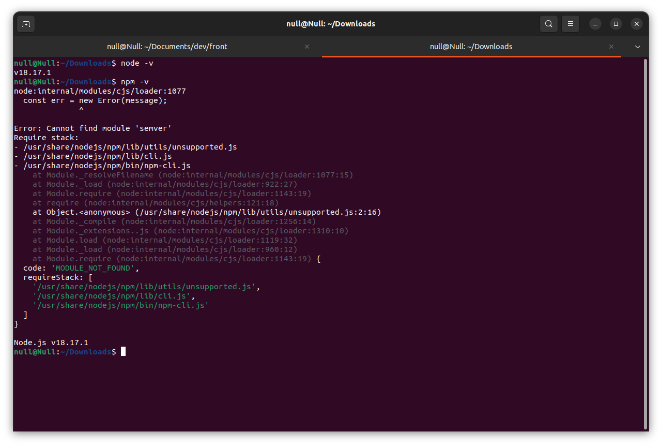Click the 'MODULE_NOT_FOUND' code value

(93, 268)
